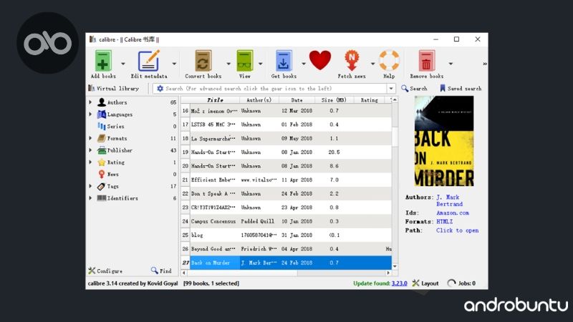Click the Remove books trash icon
The image size is (573, 322).
click(427, 60)
